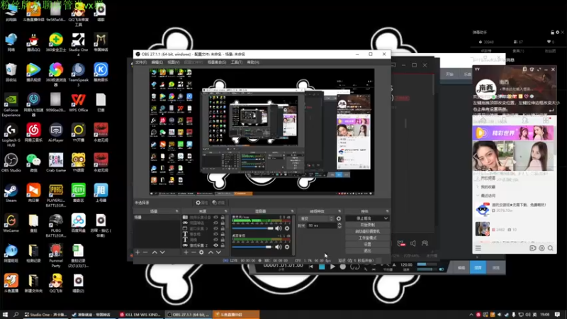This screenshot has width=567, height=319.
Task: Toggle lock on last source row
Action: (223, 245)
